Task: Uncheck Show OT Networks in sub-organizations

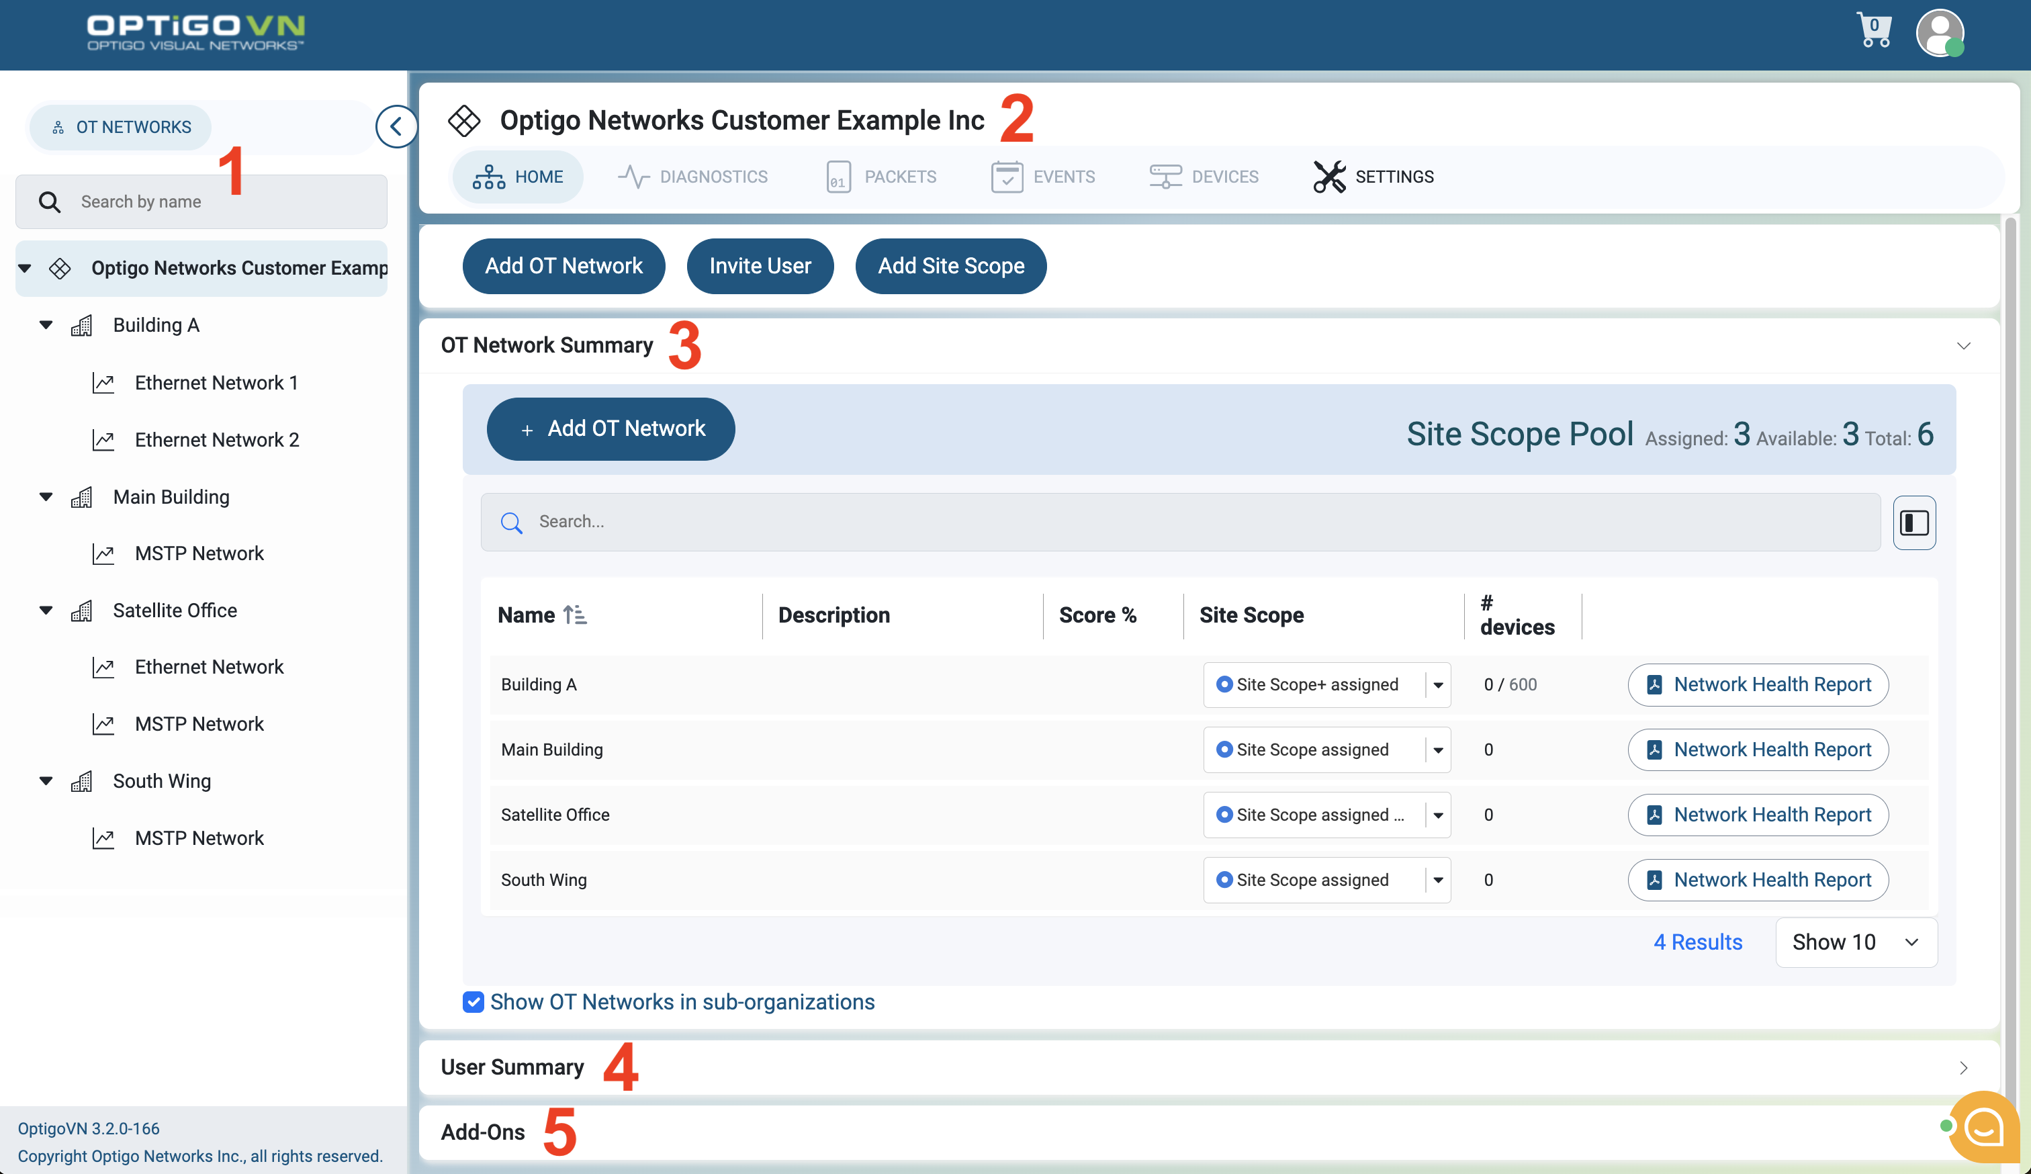Action: (x=473, y=1001)
